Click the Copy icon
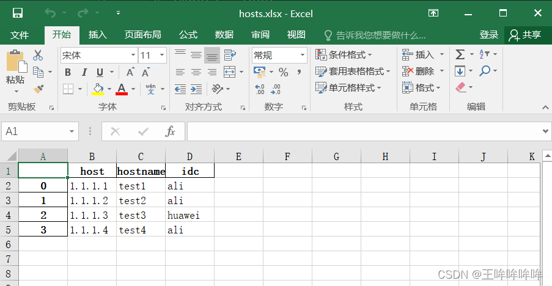 pyautogui.click(x=38, y=71)
